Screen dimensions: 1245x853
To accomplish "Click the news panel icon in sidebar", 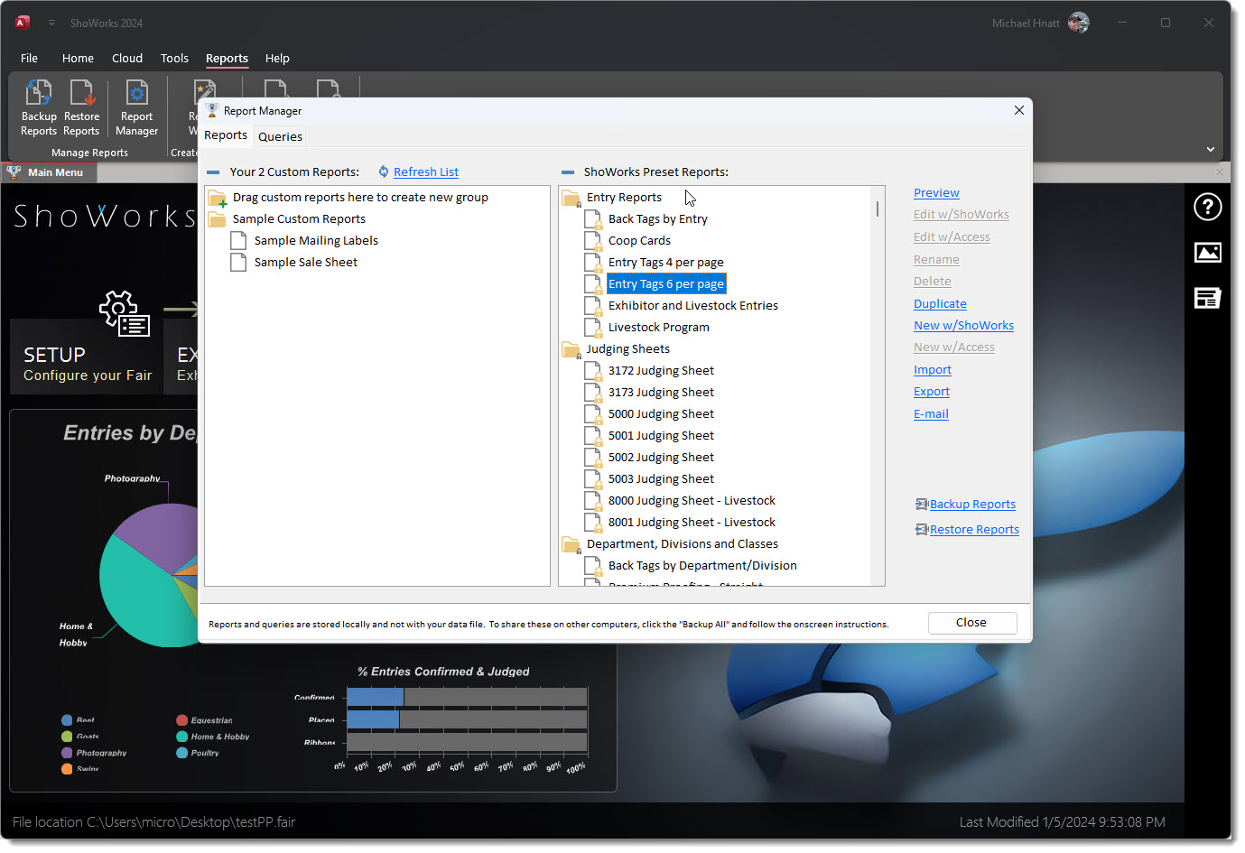I will tap(1207, 298).
